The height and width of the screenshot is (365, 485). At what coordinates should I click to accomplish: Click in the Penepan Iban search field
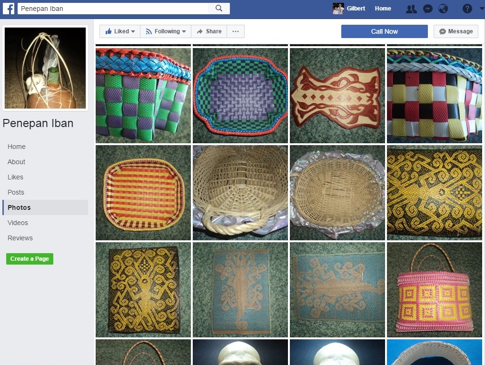click(113, 9)
